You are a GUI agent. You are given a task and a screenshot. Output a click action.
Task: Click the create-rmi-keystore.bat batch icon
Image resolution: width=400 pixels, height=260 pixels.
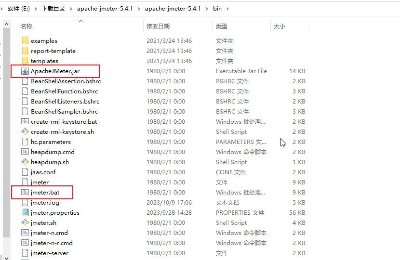(25, 122)
